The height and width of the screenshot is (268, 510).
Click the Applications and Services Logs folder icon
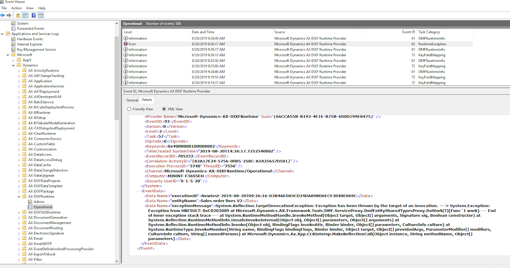click(x=8, y=34)
